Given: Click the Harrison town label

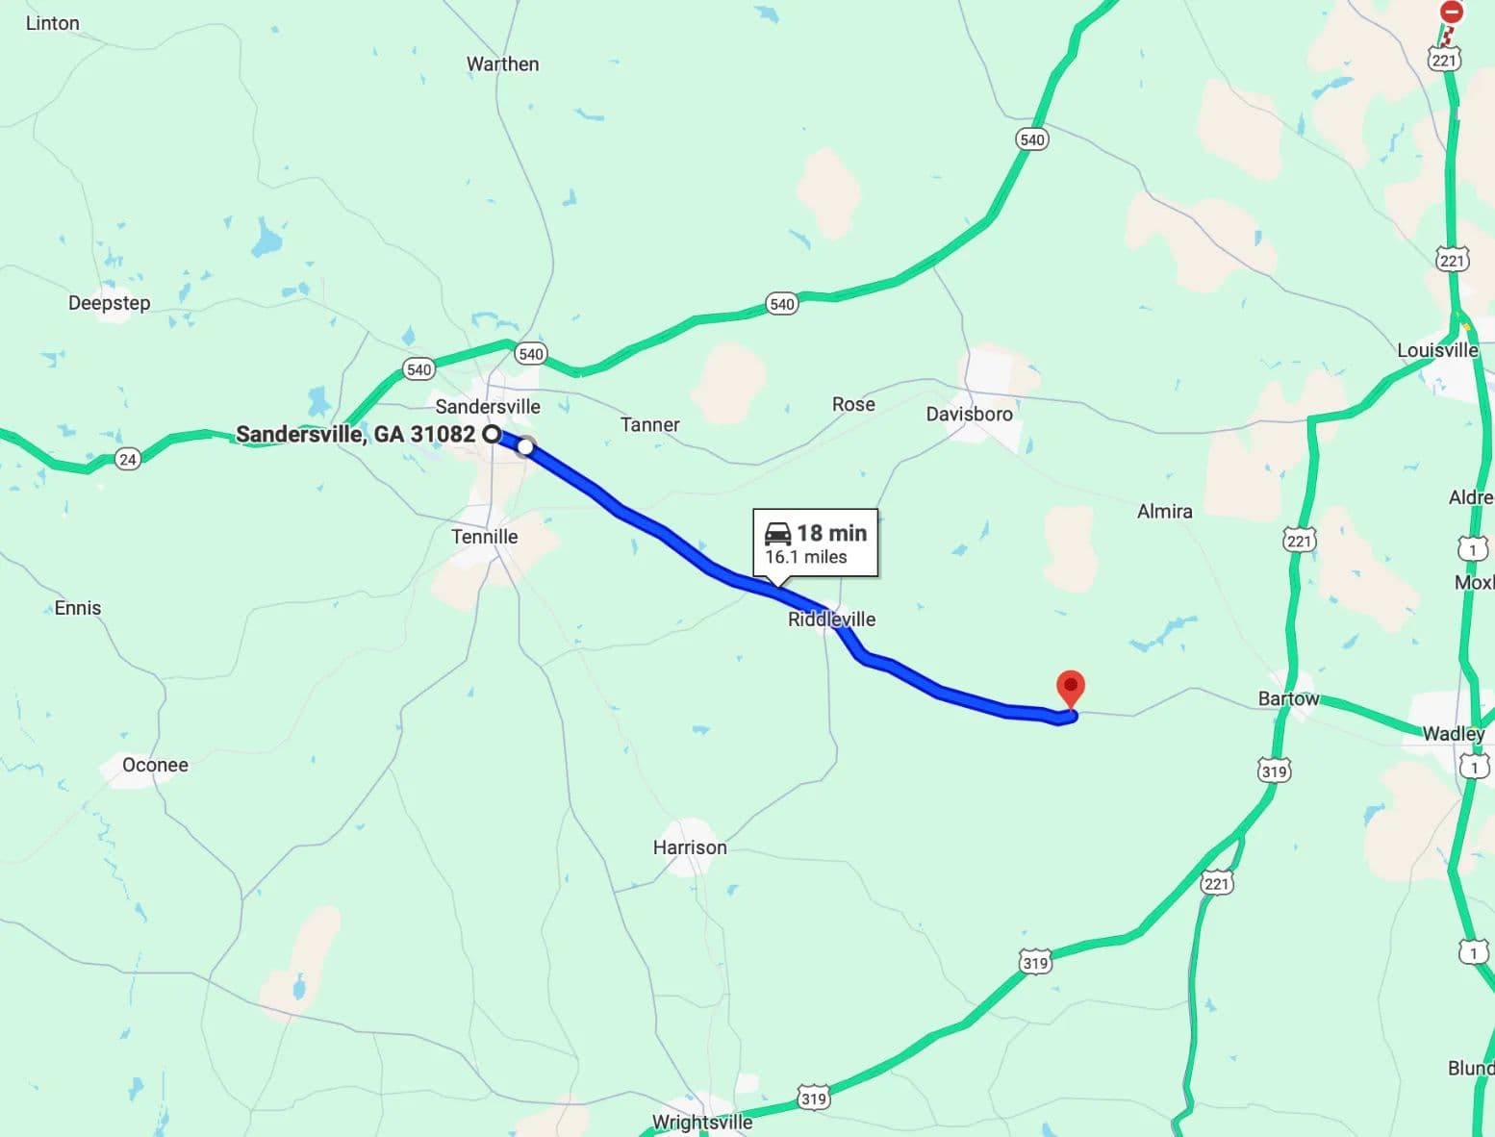Looking at the screenshot, I should point(690,847).
